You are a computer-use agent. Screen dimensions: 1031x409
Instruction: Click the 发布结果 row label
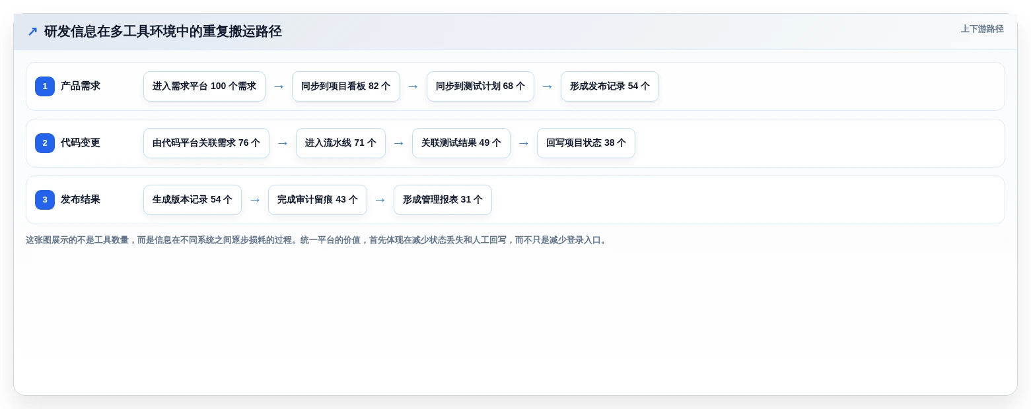tap(81, 200)
